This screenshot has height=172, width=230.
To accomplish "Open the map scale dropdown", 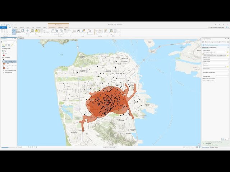I will click(x=26, y=147).
